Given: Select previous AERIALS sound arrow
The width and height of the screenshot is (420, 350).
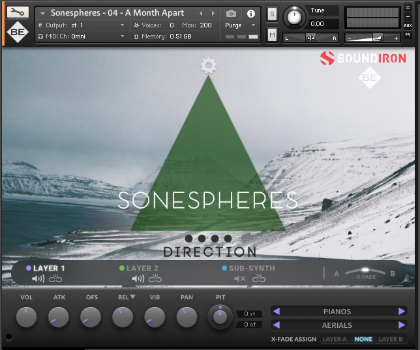Looking at the screenshot, I should 277,325.
